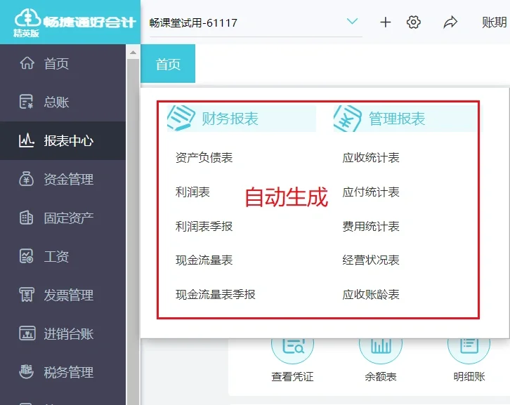Open 固定资产 in the sidebar

[63, 218]
